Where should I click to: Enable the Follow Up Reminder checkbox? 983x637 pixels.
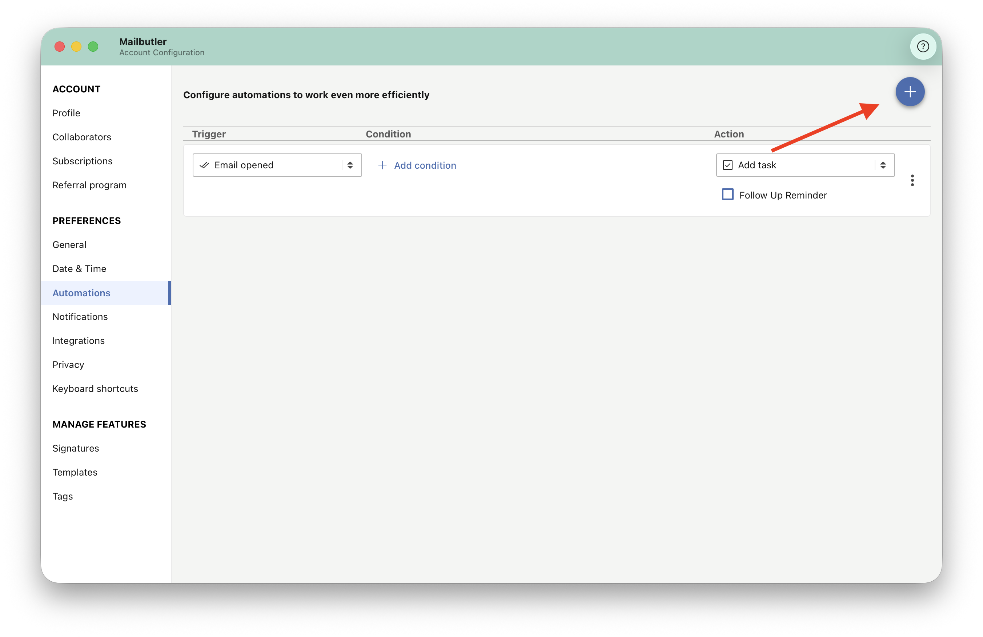coord(727,195)
